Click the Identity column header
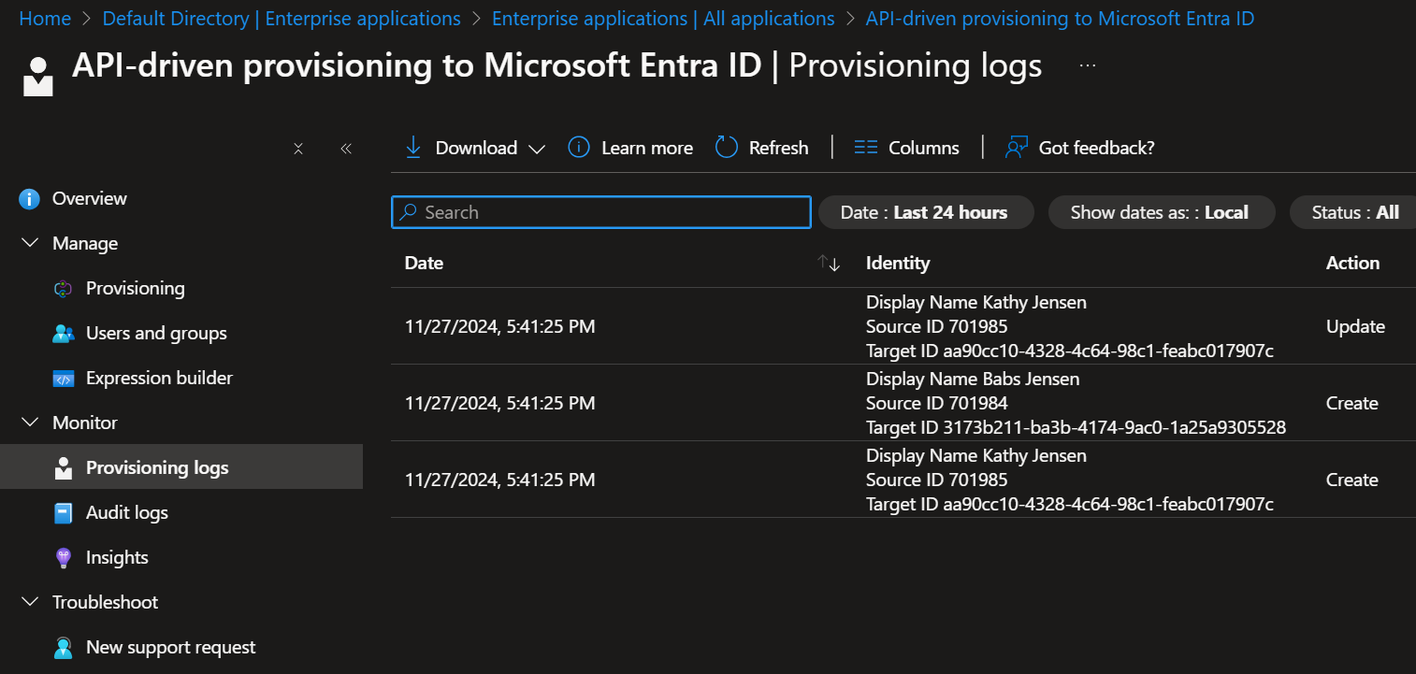 pyautogui.click(x=898, y=263)
